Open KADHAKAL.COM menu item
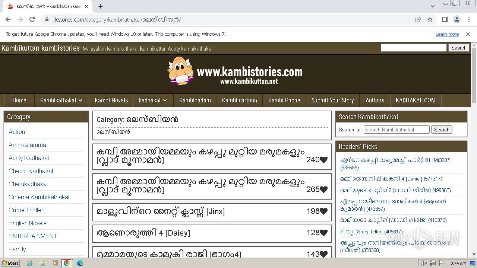477x268 pixels. point(416,100)
